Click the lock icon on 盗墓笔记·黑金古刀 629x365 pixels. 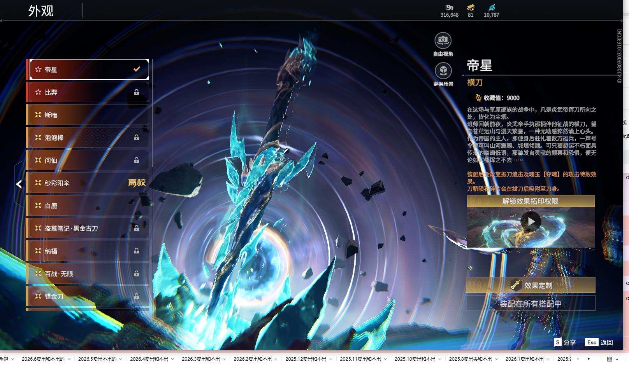pyautogui.click(x=137, y=228)
